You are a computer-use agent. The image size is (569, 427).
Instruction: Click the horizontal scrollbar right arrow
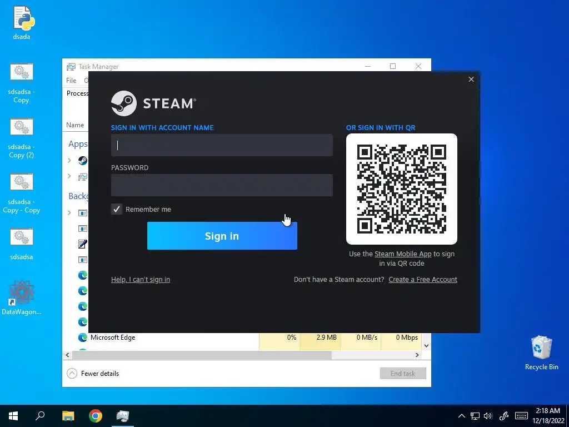pyautogui.click(x=417, y=355)
